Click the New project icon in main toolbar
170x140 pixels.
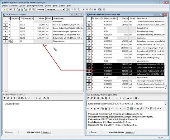coord(4,9)
